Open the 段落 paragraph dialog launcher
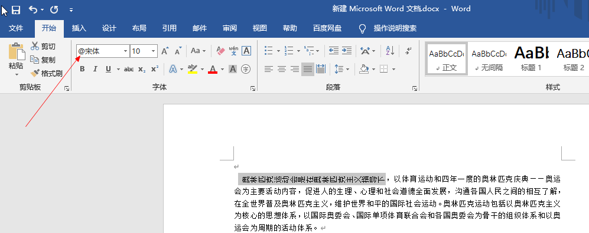589x233 pixels. [415, 88]
